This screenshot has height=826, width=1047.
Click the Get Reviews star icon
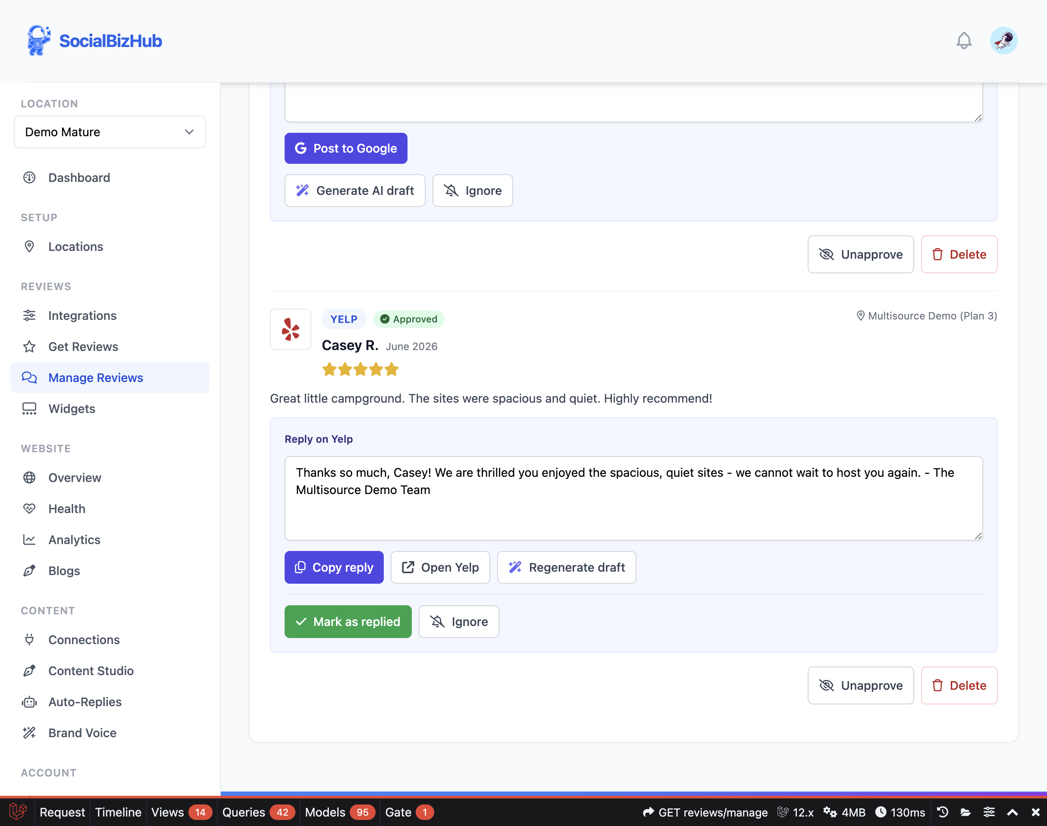tap(29, 347)
